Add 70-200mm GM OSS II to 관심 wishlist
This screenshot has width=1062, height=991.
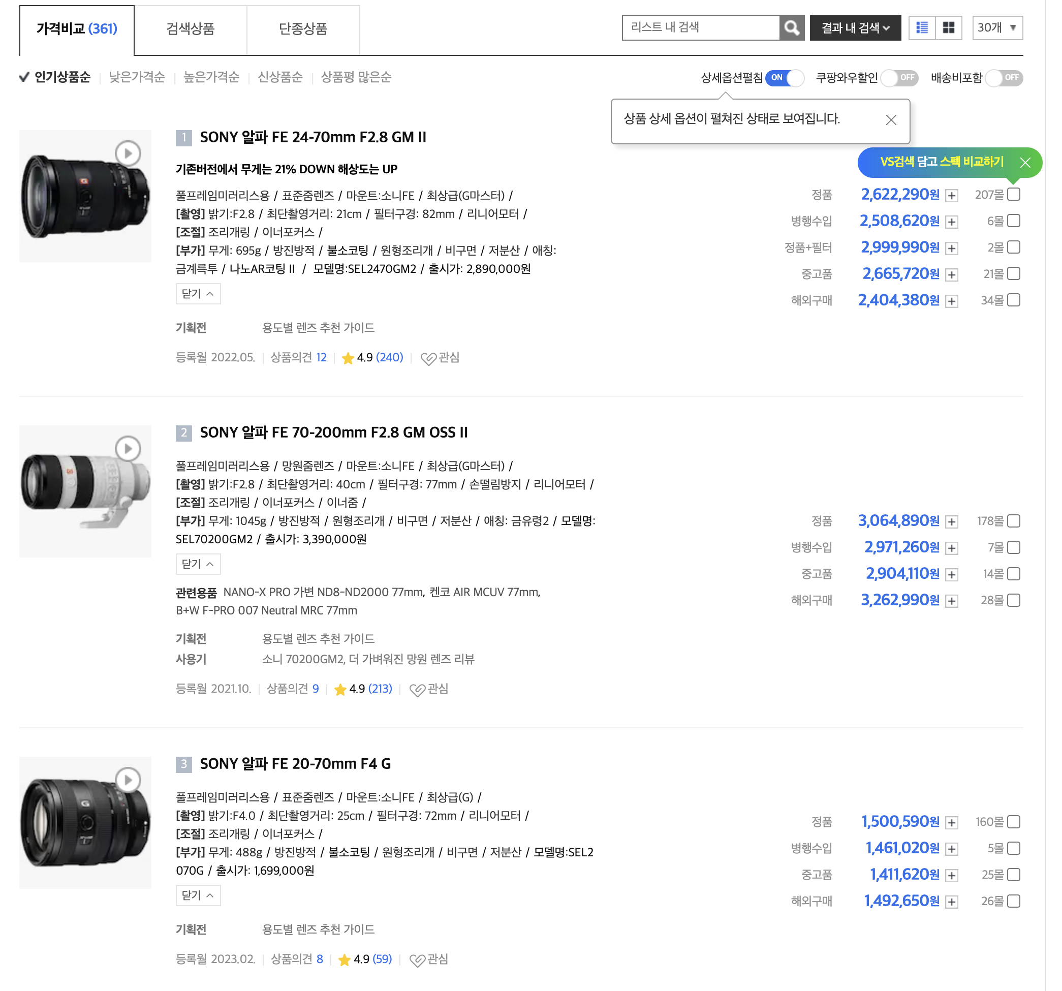pos(428,689)
